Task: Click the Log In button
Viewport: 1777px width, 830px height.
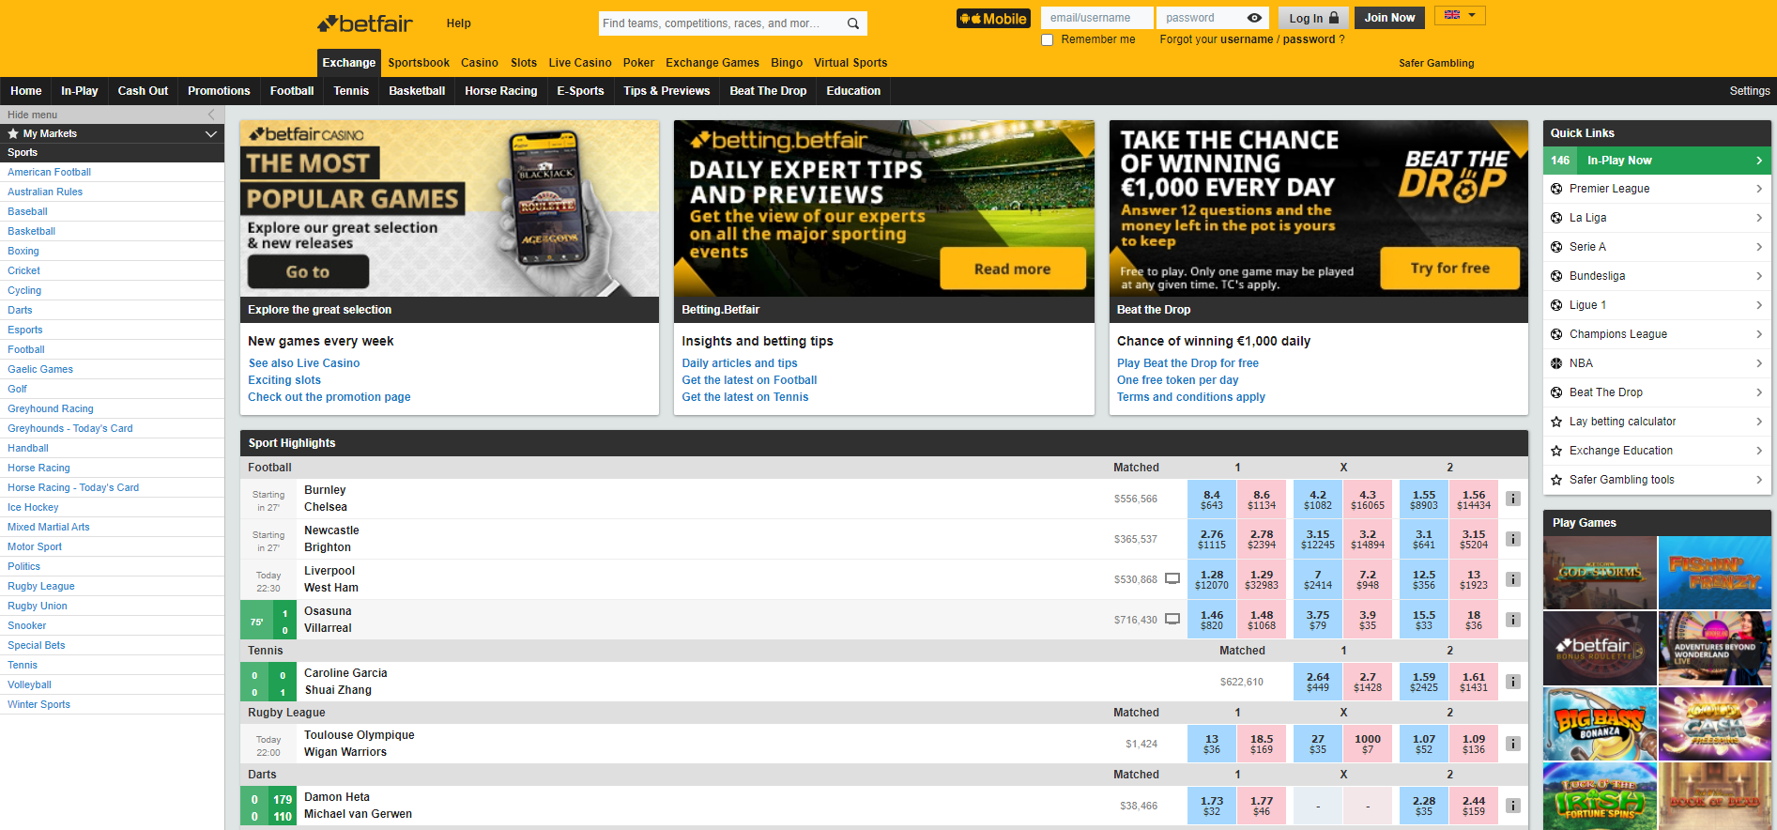Action: pos(1313,18)
